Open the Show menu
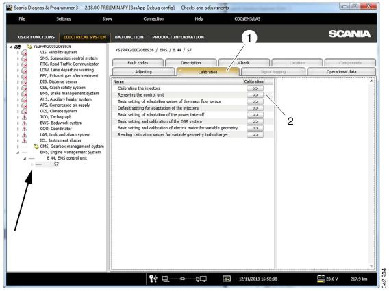Screen dimensions: 389x291 [x=107, y=19]
